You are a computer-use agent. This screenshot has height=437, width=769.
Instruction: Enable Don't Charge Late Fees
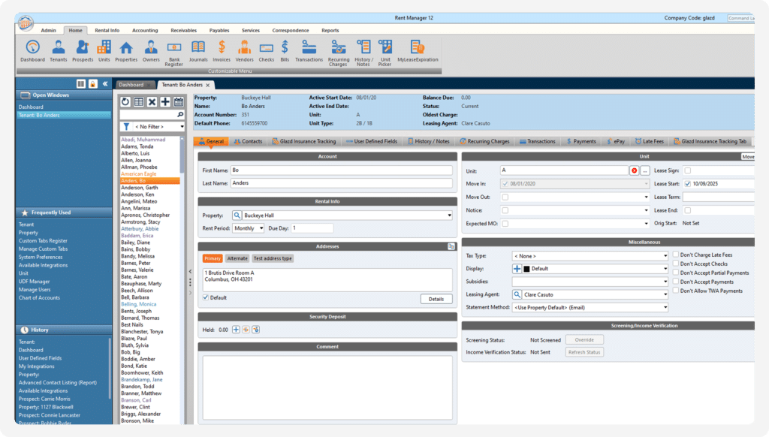click(676, 255)
